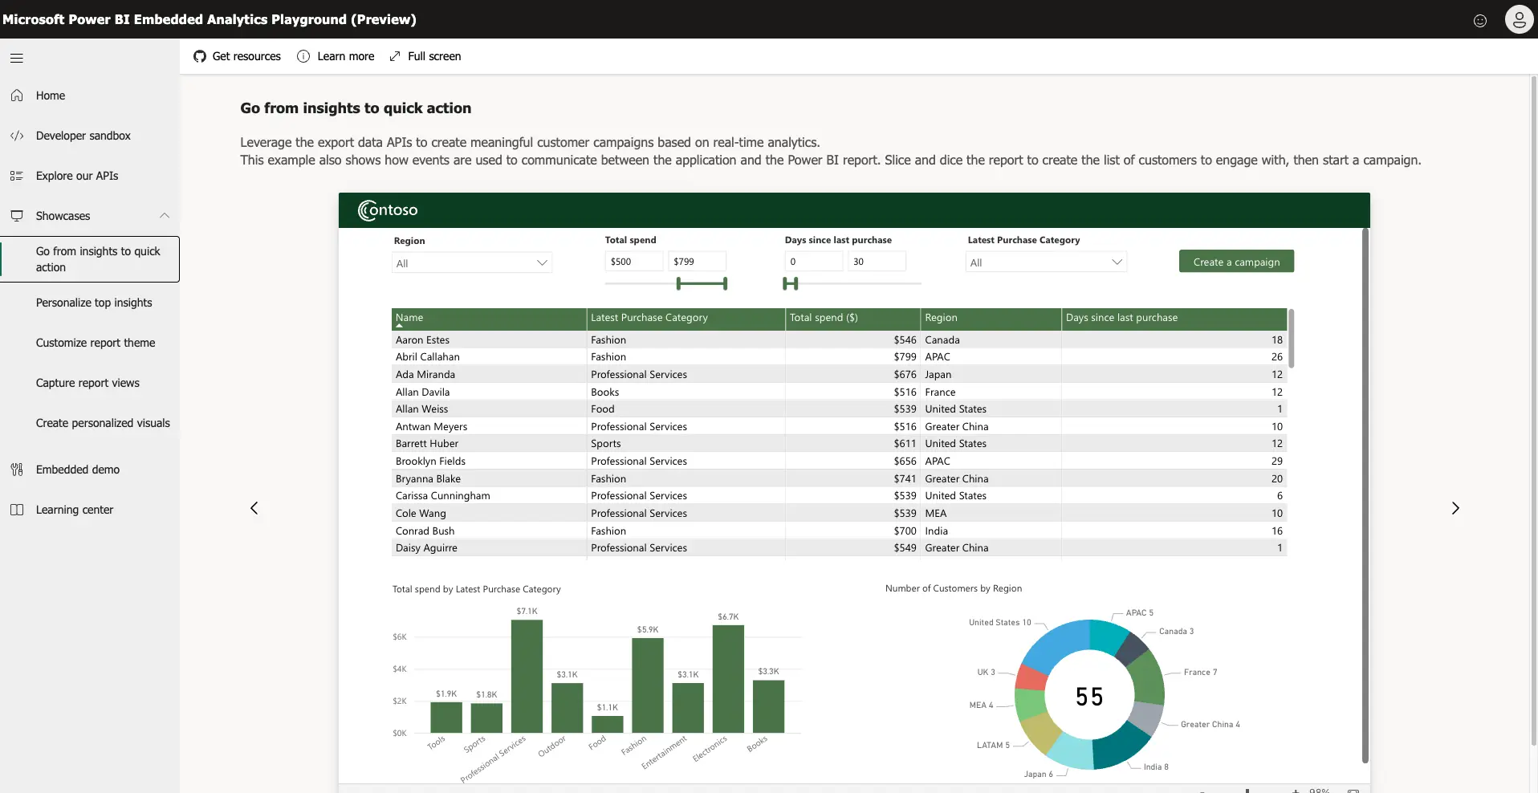The width and height of the screenshot is (1538, 793).
Task: Sort by Days since last purchase header
Action: (x=1174, y=319)
